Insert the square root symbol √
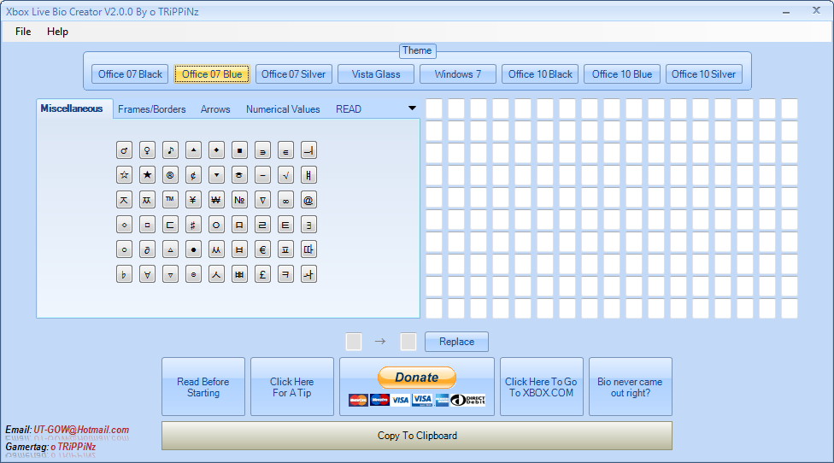The width and height of the screenshot is (834, 463). tap(285, 175)
